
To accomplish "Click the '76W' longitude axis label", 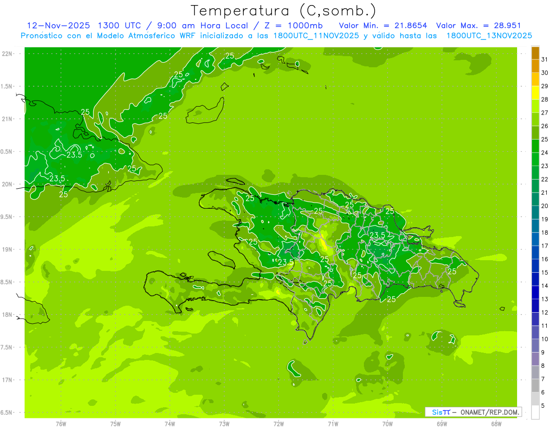I will coord(61,424).
